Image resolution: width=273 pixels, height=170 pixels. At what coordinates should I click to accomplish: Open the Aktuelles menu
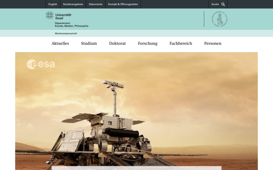pos(60,44)
